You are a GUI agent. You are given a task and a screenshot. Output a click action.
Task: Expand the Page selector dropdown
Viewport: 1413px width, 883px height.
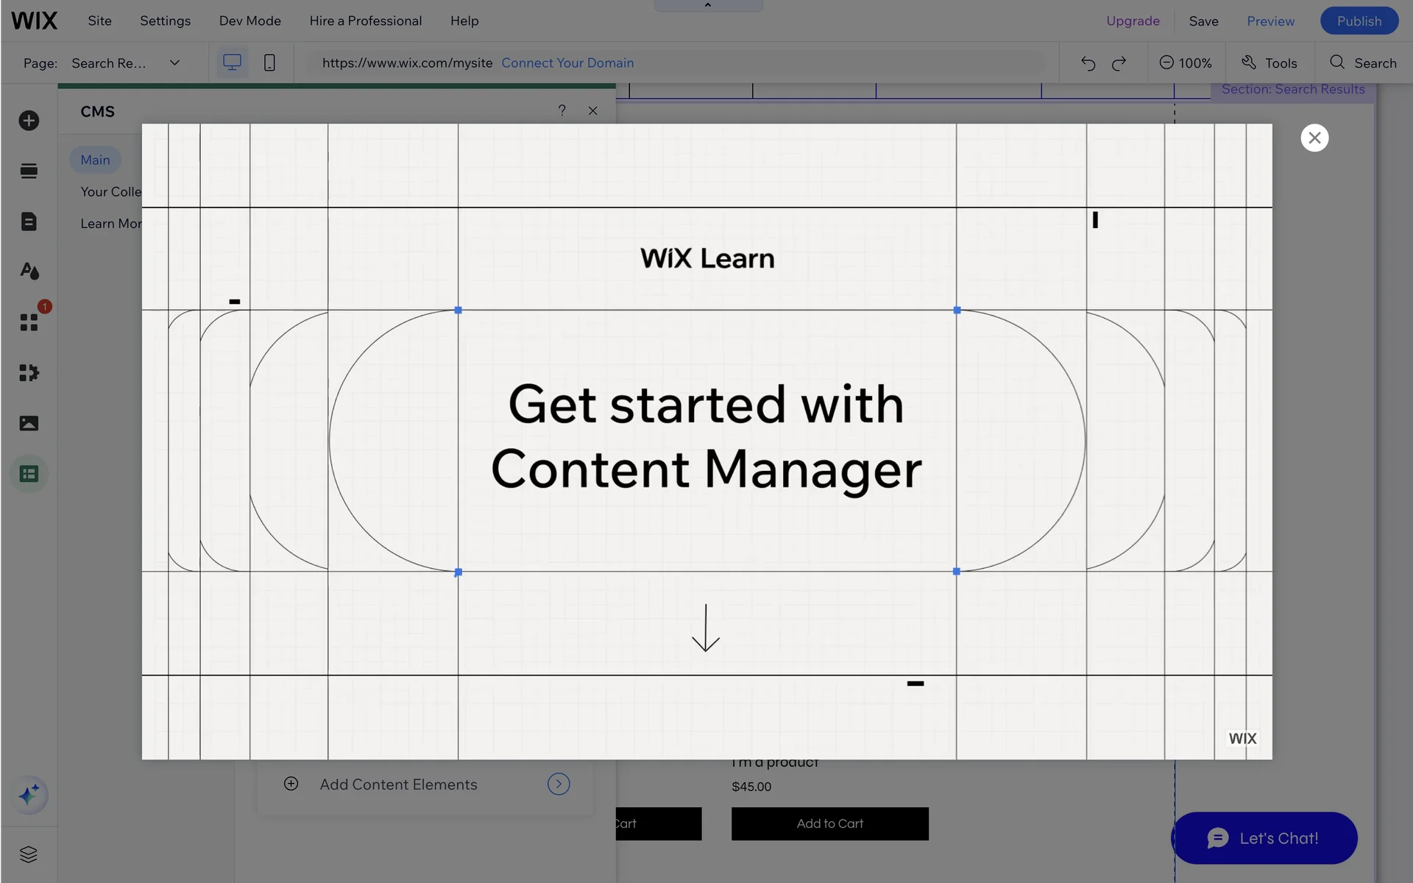pos(174,63)
